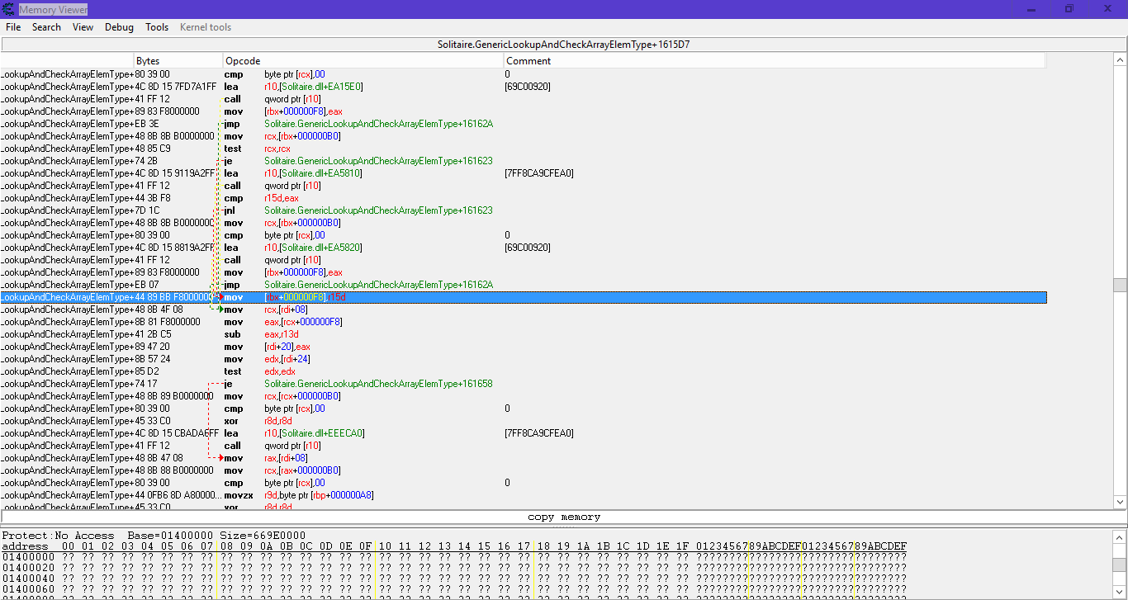Click the address header showing Solitaire.GenericLookupAndCheckArrayElemType+1615D7

[x=564, y=45]
